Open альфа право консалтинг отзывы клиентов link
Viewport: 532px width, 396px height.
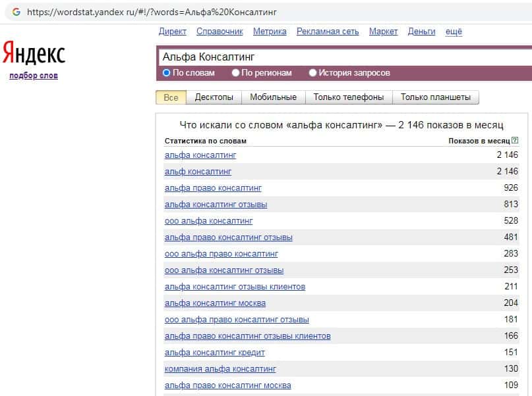(248, 335)
